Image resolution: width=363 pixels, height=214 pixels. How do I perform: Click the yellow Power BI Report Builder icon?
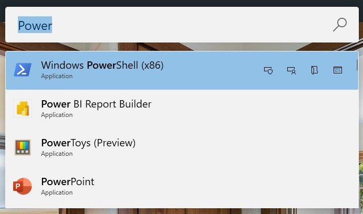pos(23,108)
